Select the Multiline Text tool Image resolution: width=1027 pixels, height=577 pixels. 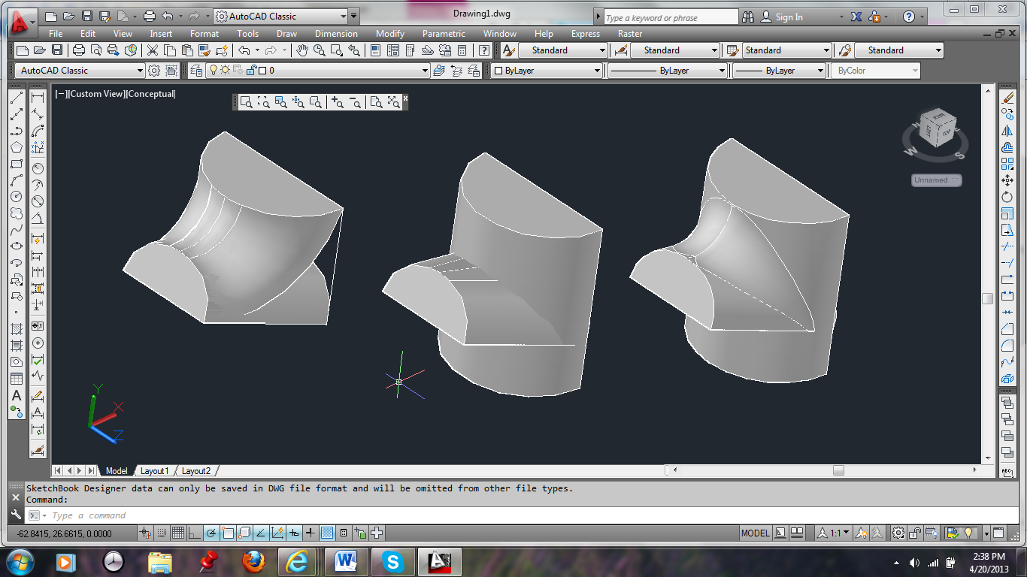coord(17,395)
